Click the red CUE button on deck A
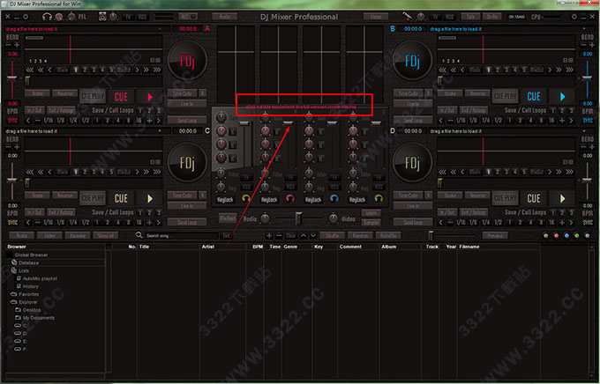Viewport: 600px width, 384px height. point(121,97)
